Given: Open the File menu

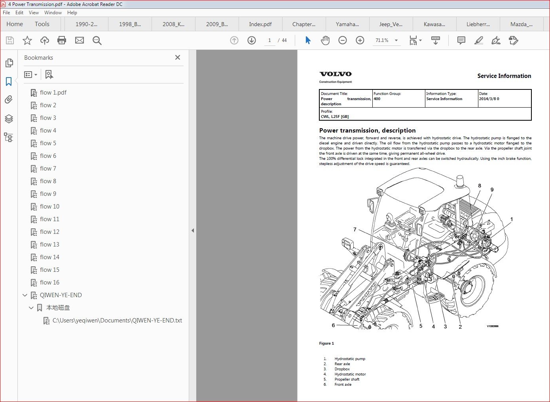Looking at the screenshot, I should coord(6,13).
